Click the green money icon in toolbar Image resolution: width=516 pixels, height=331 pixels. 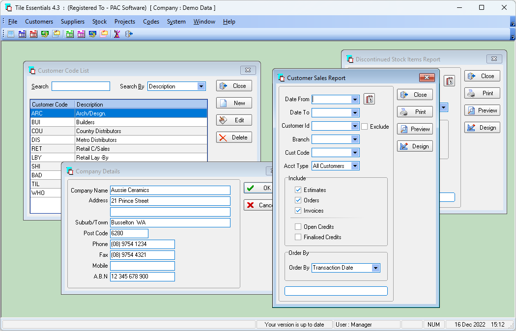pyautogui.click(x=45, y=34)
